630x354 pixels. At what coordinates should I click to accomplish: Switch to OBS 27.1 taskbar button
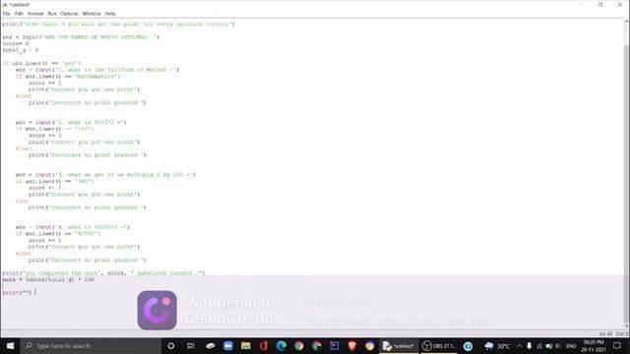click(x=438, y=346)
